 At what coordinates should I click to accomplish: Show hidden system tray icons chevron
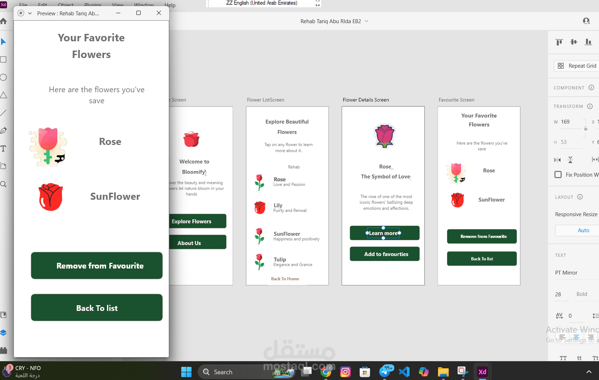tap(589, 372)
